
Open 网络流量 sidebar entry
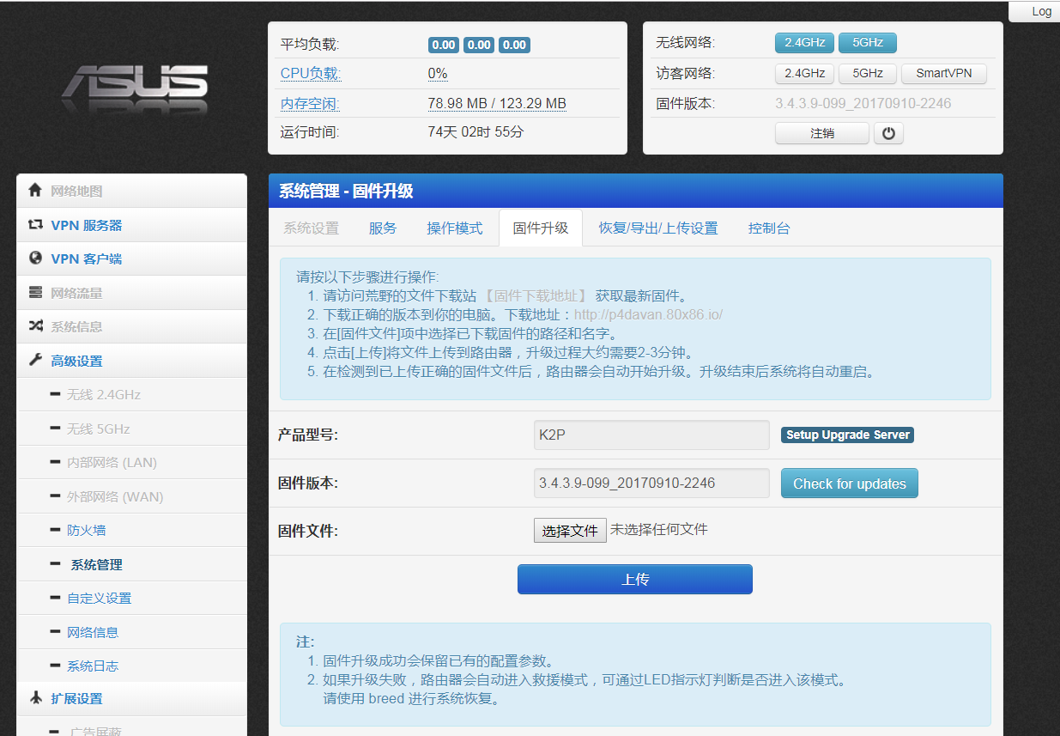tap(131, 293)
